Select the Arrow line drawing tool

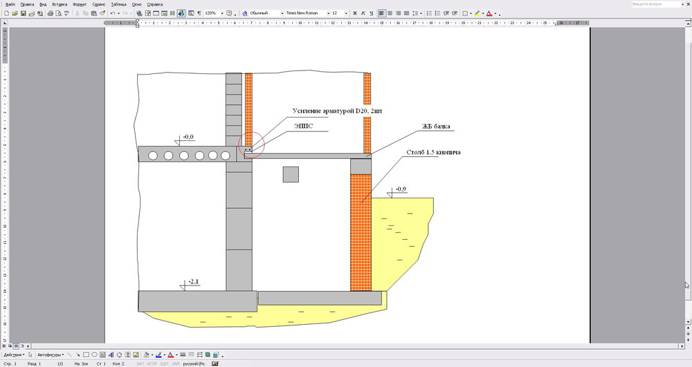pyautogui.click(x=78, y=355)
